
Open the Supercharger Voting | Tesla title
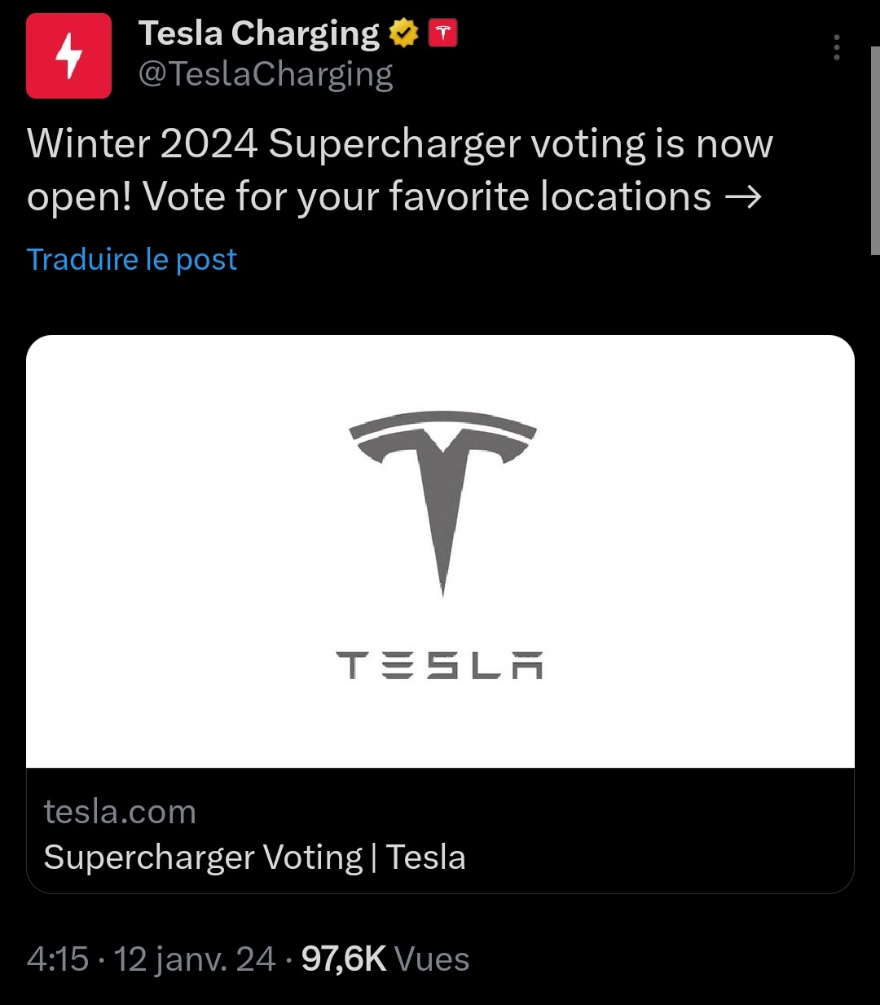[x=254, y=857]
